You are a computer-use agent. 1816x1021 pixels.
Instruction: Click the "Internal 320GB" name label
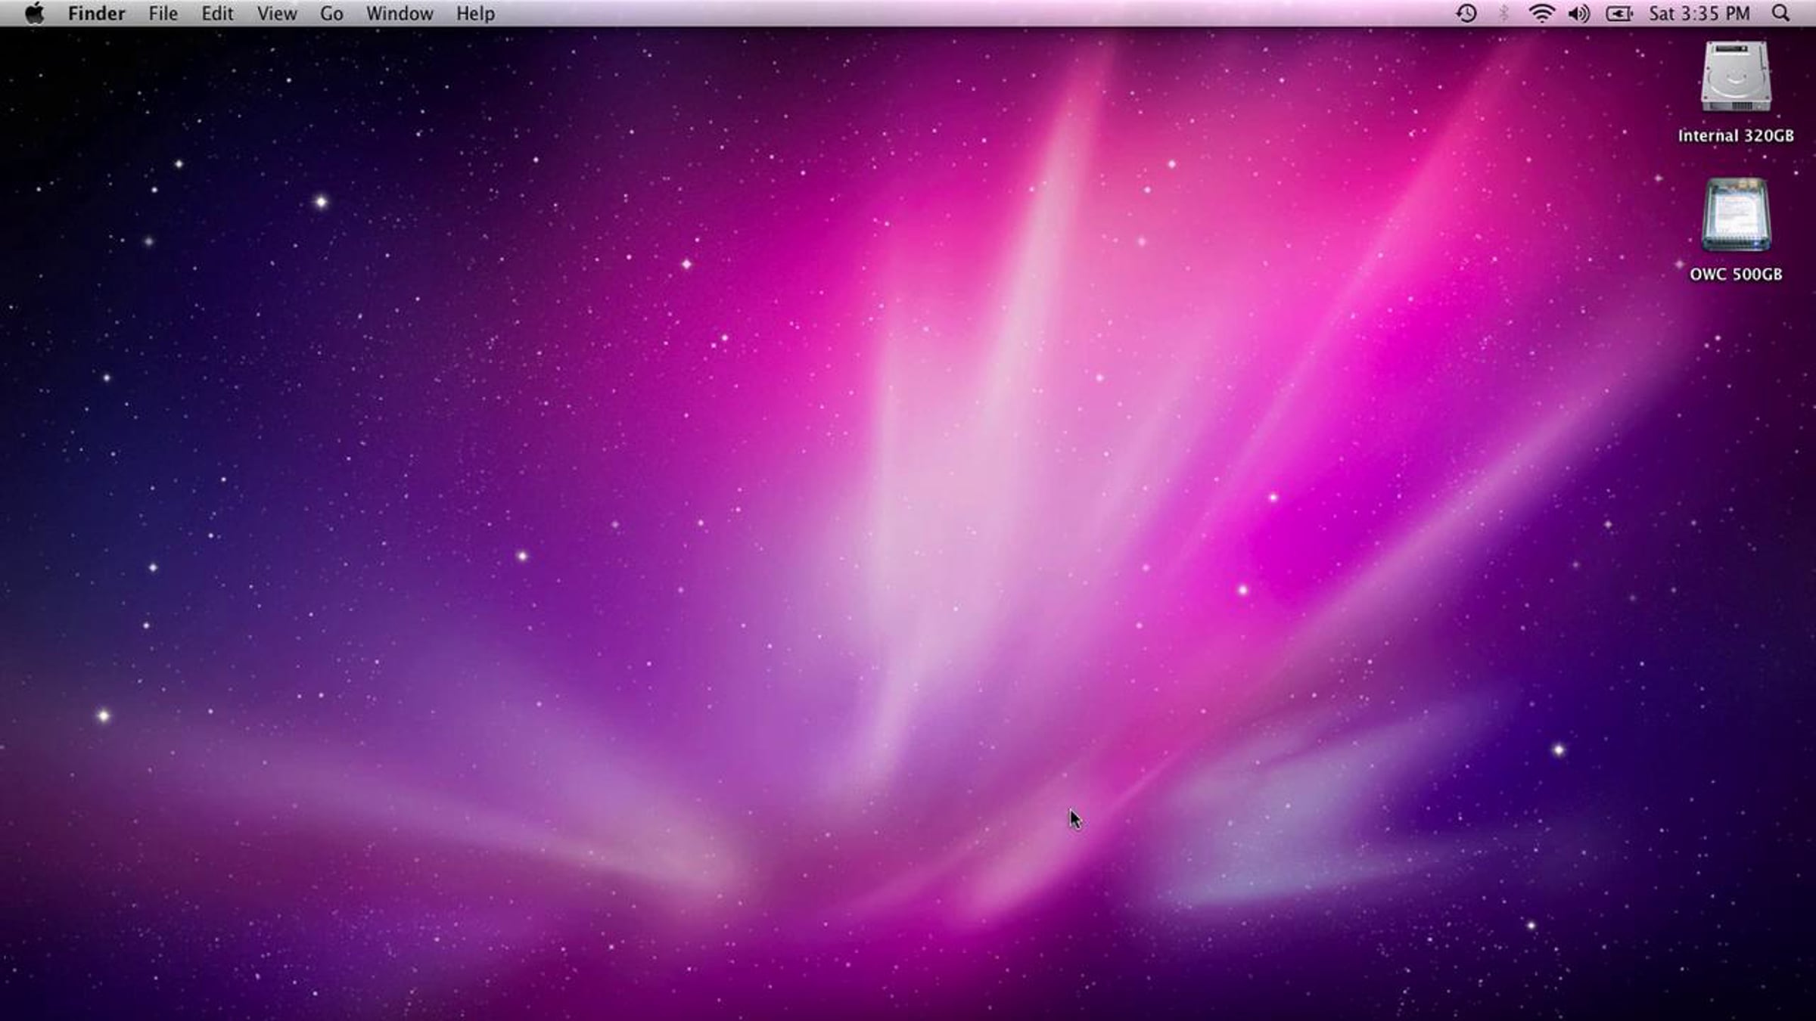pos(1736,136)
